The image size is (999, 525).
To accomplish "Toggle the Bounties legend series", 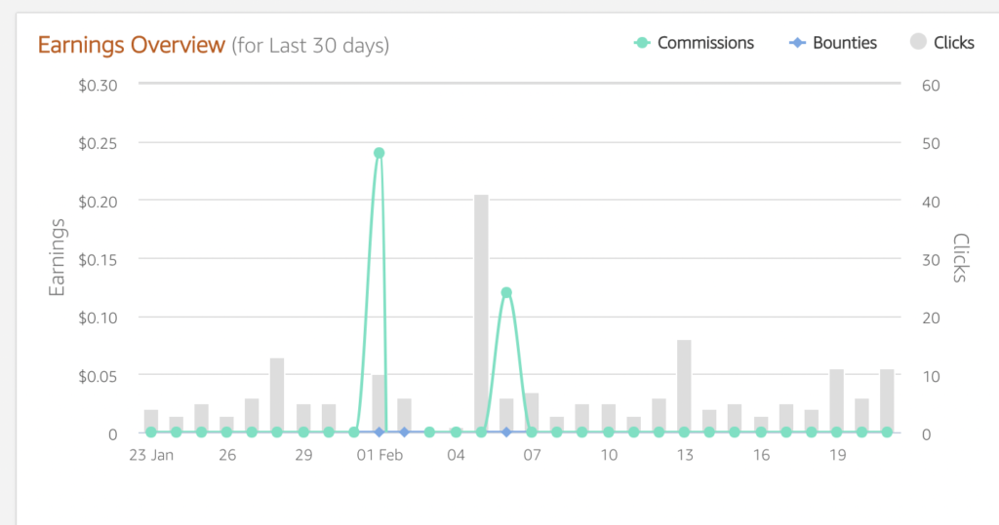I will (x=844, y=43).
